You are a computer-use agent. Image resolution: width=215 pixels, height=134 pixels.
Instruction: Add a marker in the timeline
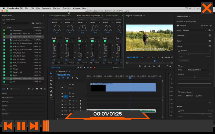[72, 78]
